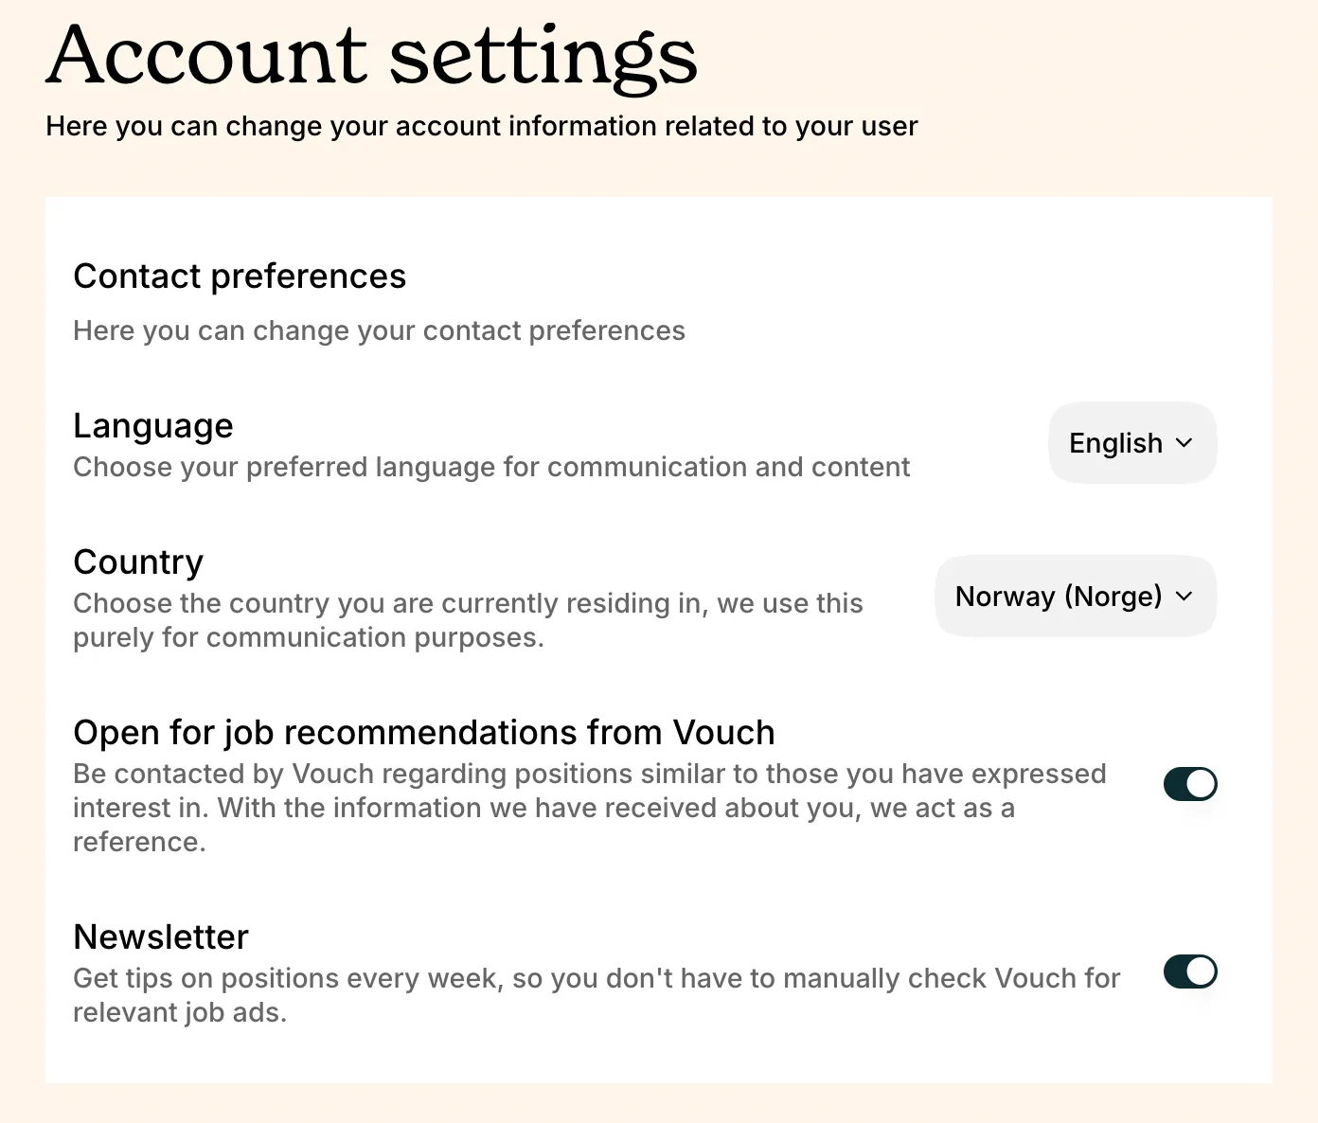Screen dimensions: 1318x1123
Task: Click the Contact preferences section heading
Action: (240, 276)
